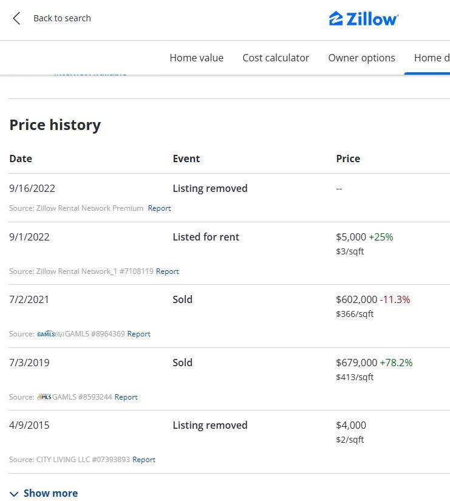
Task: Go to the Back to search link
Action: click(62, 18)
